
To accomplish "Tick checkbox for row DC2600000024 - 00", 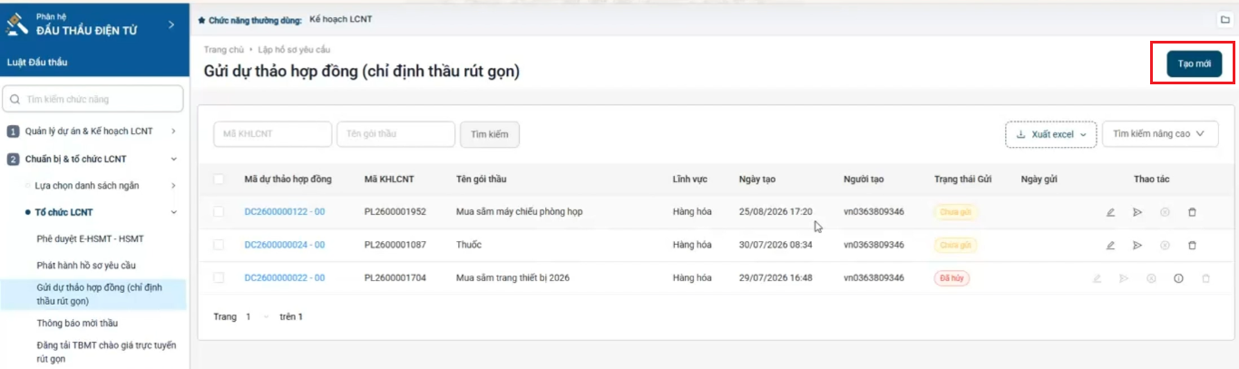I will (219, 245).
